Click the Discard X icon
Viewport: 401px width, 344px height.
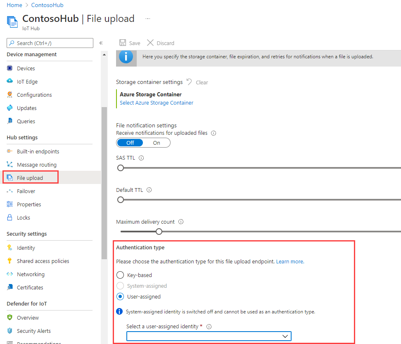click(x=150, y=43)
